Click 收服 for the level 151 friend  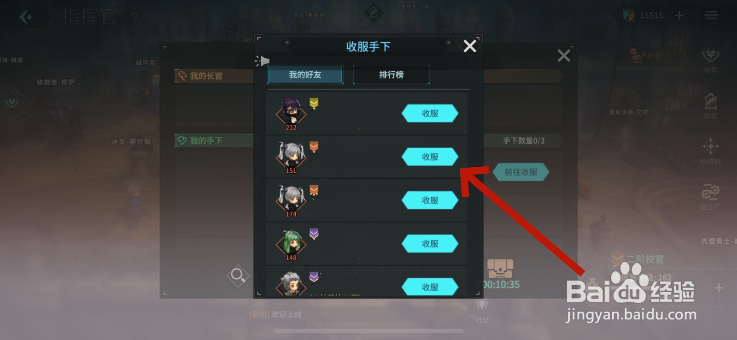430,157
